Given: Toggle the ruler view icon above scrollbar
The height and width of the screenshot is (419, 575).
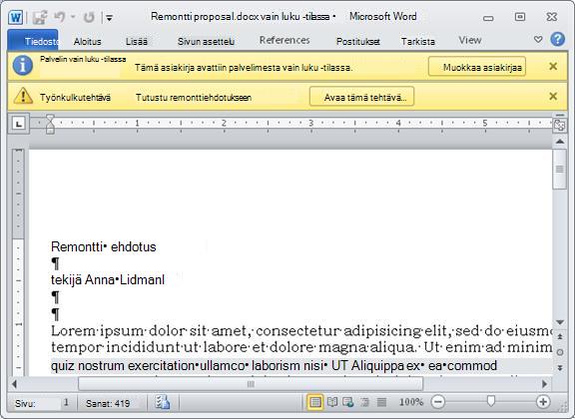Looking at the screenshot, I should click(560, 126).
